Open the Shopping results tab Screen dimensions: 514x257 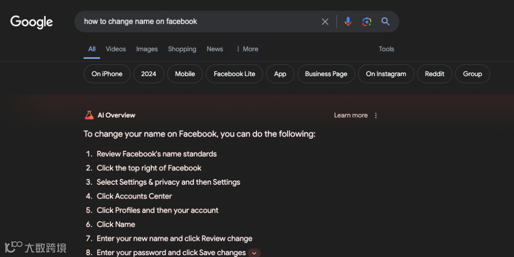182,49
